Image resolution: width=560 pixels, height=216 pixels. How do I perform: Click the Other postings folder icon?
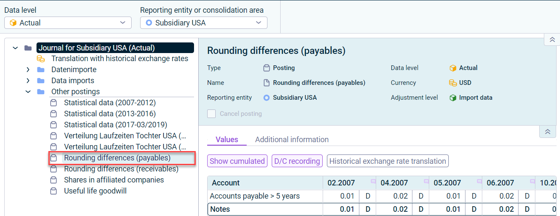click(41, 92)
